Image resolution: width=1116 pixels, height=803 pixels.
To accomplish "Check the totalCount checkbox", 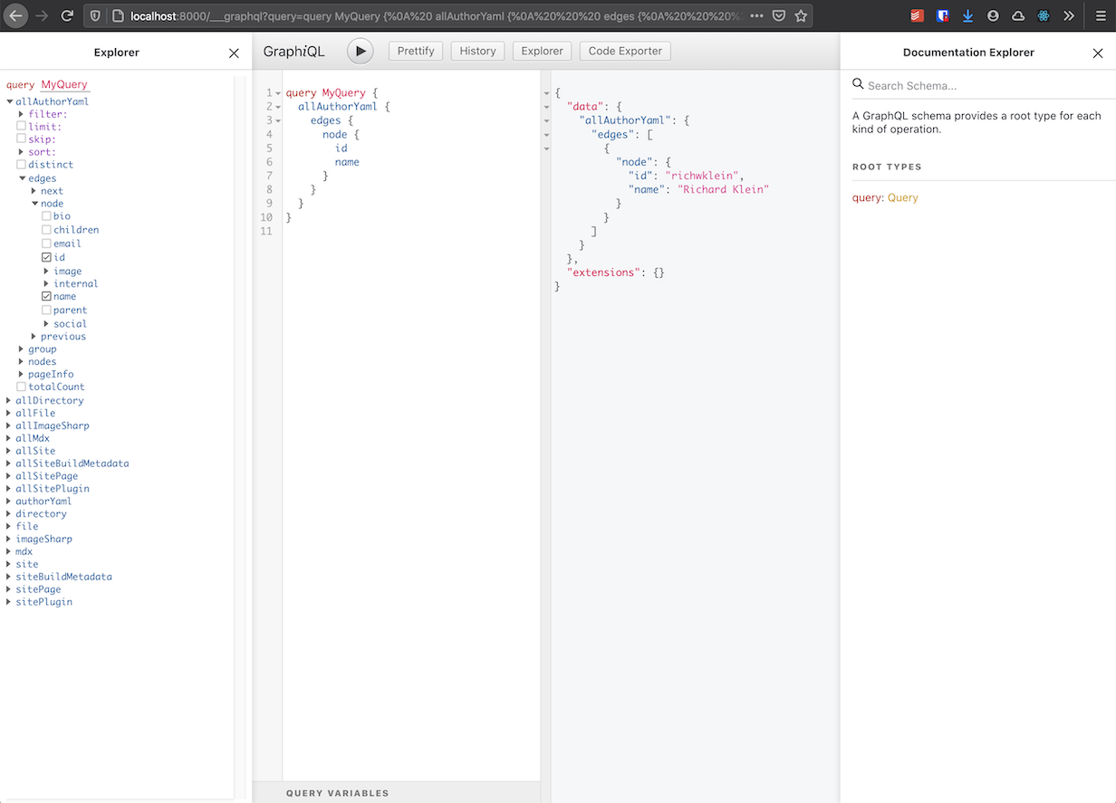I will (21, 387).
